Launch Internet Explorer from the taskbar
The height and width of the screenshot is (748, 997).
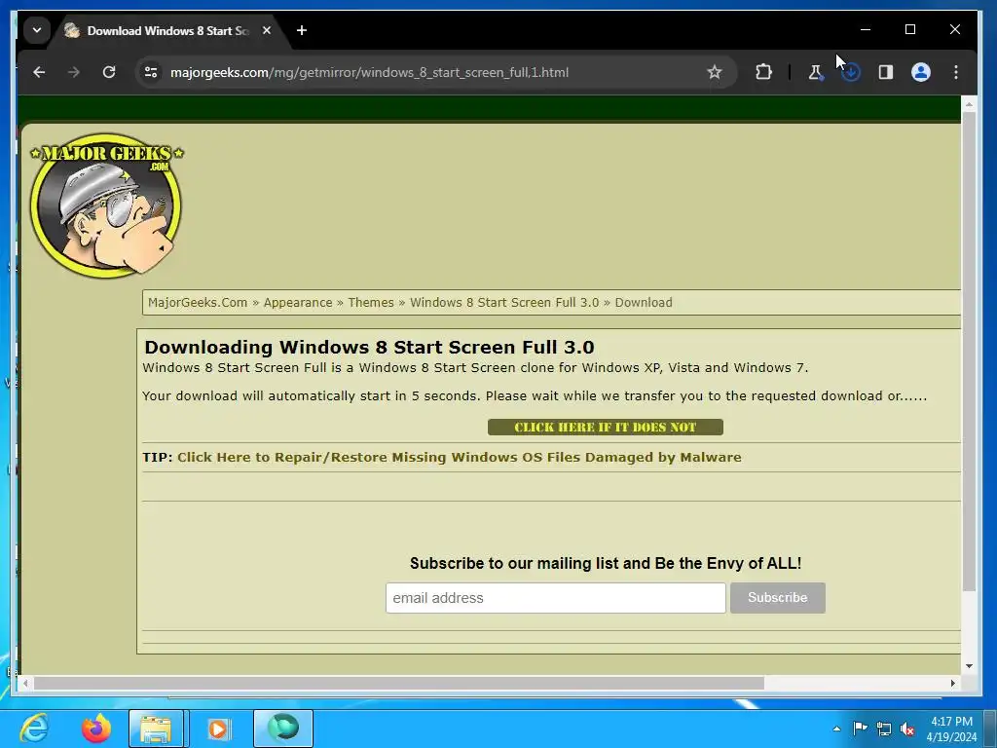tap(34, 729)
